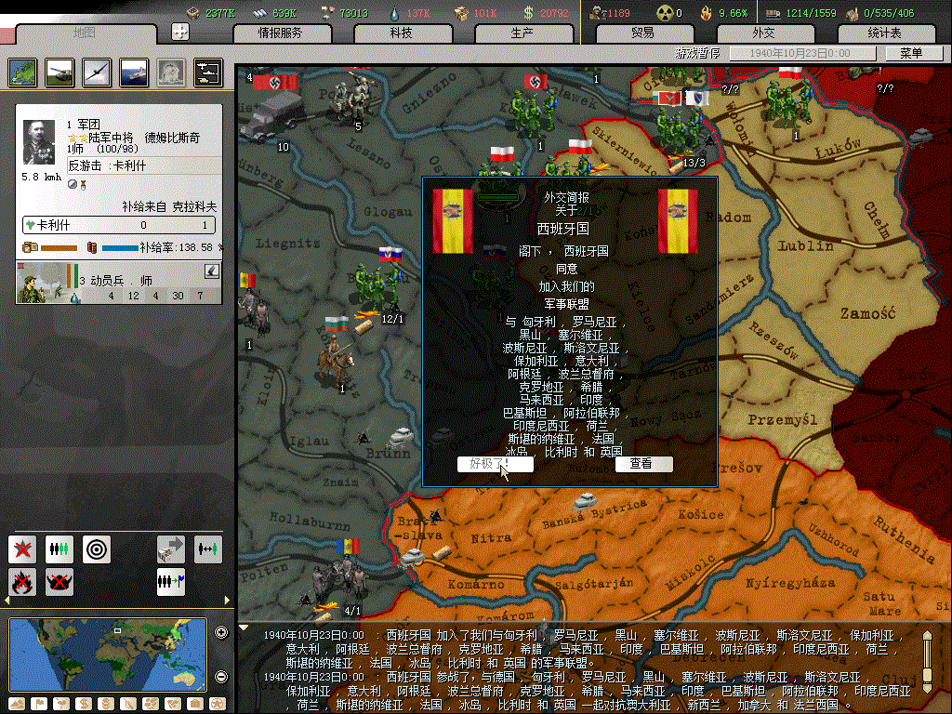
Task: Open the 统计表 tab
Action: tap(885, 33)
